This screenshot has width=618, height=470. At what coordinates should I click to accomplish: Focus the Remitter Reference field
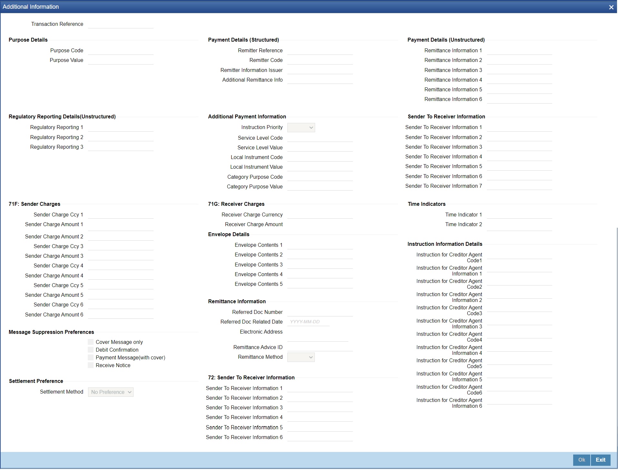tap(320, 51)
